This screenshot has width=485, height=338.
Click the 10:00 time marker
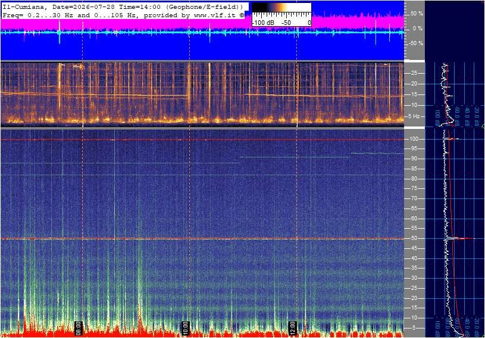point(186,328)
